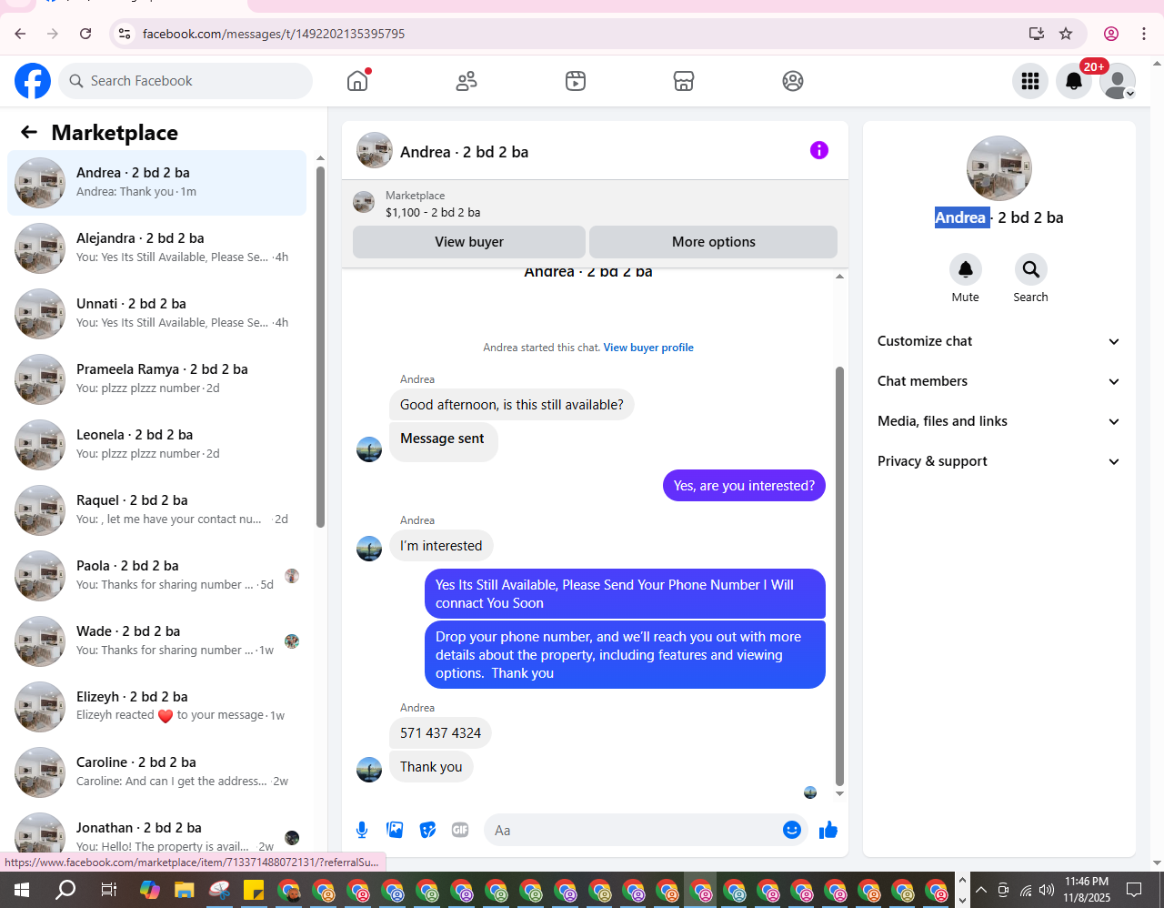Choose a GIF with the GIF icon
This screenshot has height=908, width=1164.
tap(460, 830)
